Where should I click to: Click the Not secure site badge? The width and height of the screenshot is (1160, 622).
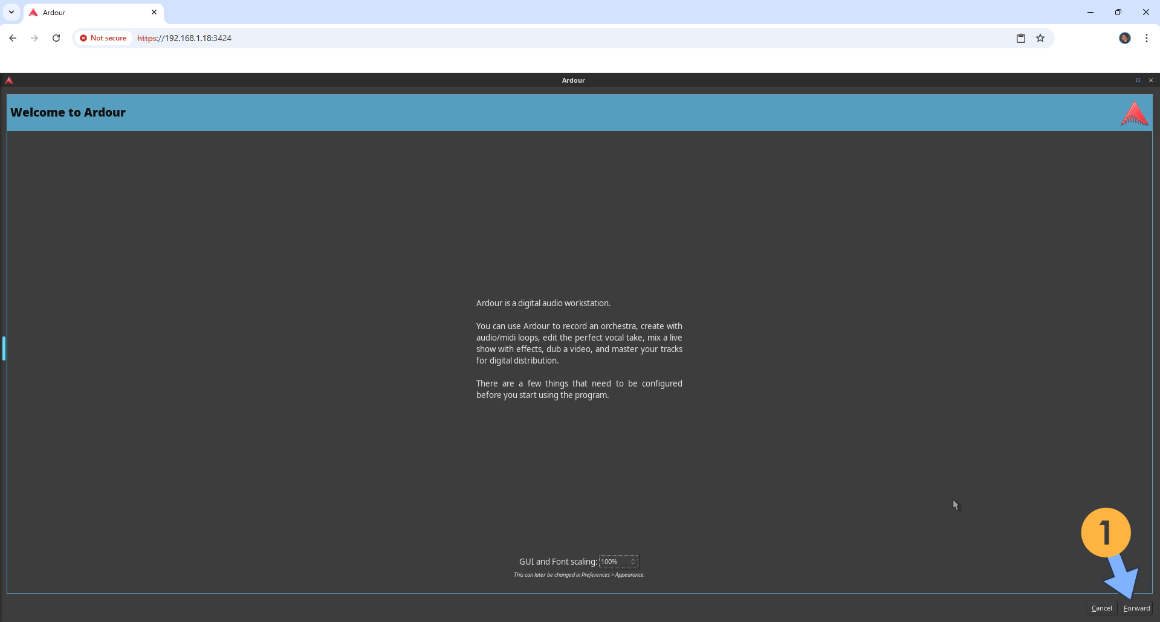(103, 38)
